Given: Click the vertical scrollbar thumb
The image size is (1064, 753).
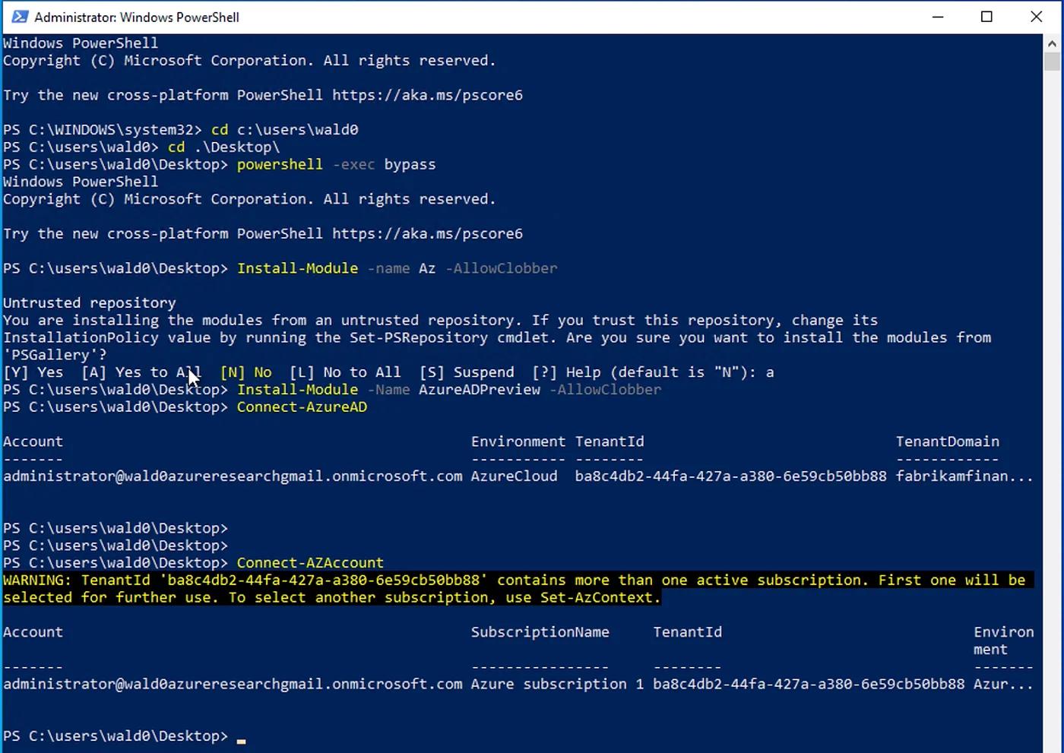Looking at the screenshot, I should click(1052, 62).
